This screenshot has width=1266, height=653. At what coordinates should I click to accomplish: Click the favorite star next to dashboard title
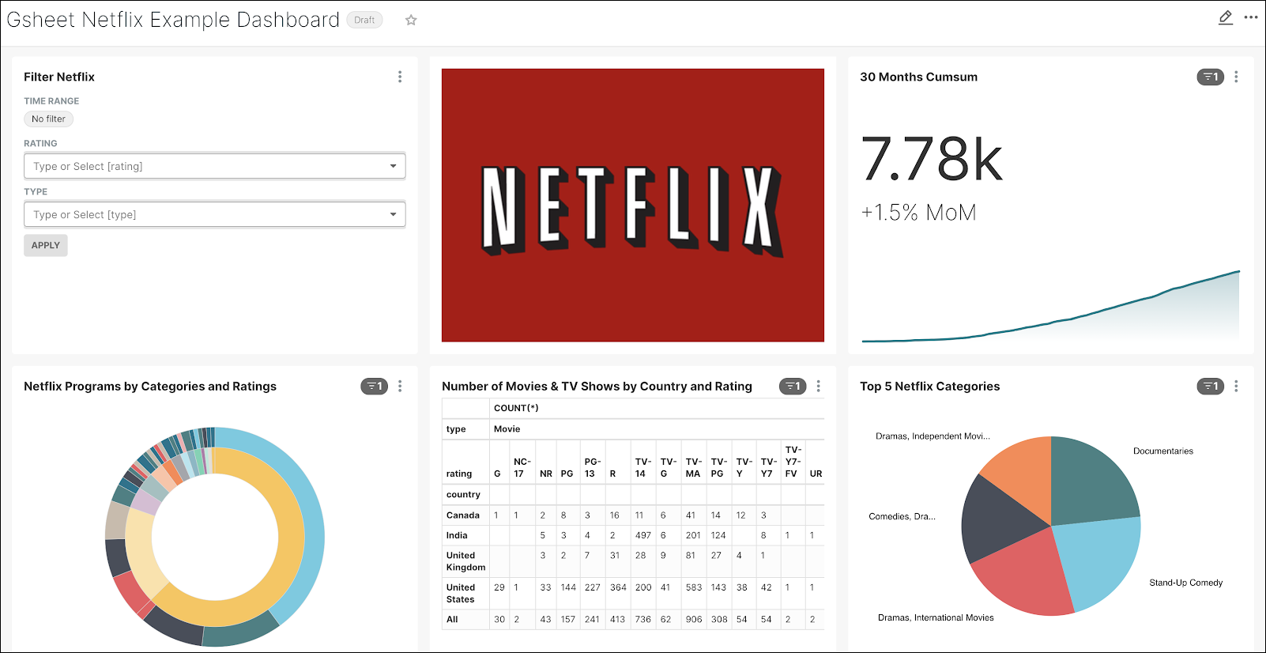[x=411, y=20]
